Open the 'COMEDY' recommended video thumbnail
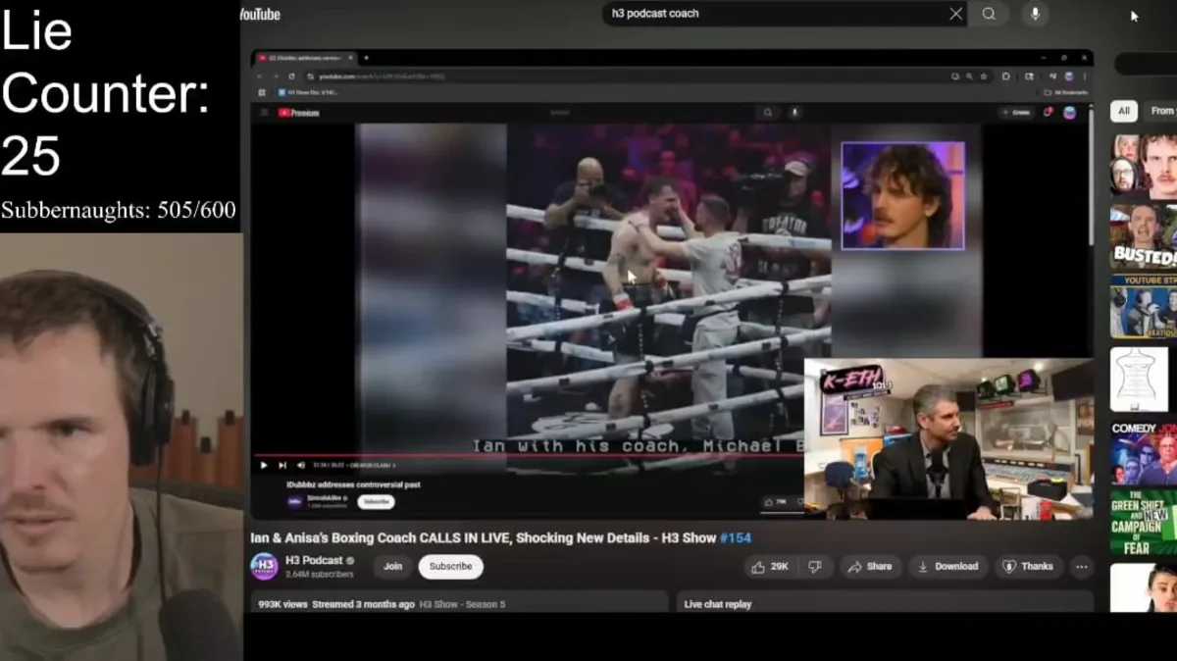The width and height of the screenshot is (1177, 661). pyautogui.click(x=1144, y=452)
